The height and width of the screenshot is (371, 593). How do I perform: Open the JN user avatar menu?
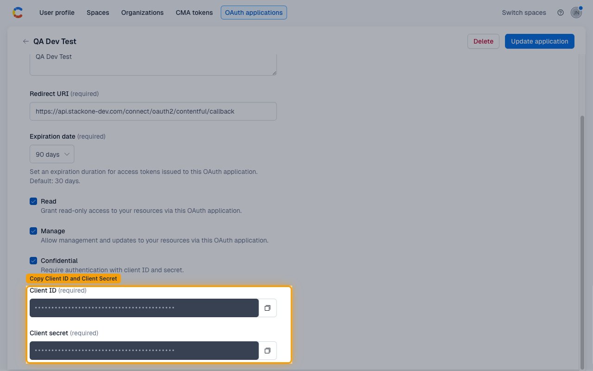(x=576, y=13)
